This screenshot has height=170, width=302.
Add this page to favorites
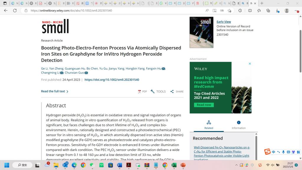229,11
